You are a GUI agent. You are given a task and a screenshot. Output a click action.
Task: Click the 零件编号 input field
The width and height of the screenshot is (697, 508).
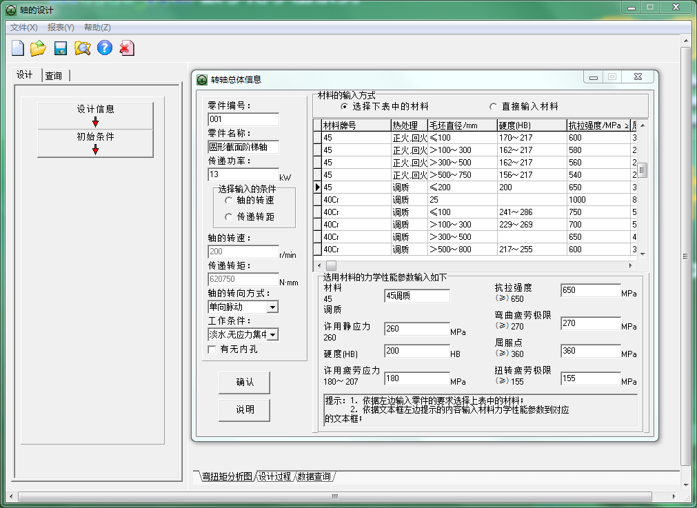pyautogui.click(x=243, y=119)
